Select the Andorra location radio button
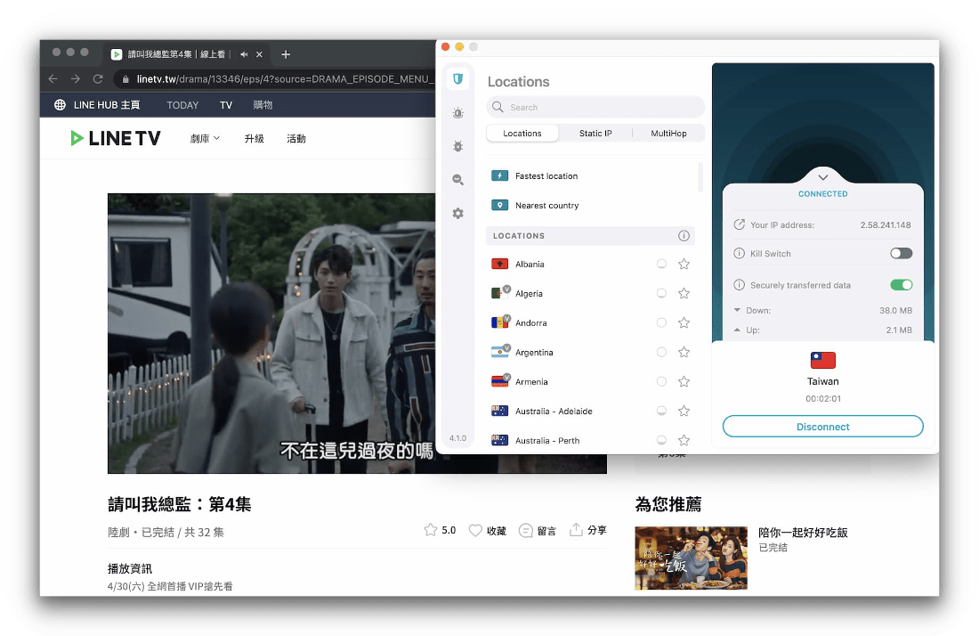 [661, 322]
